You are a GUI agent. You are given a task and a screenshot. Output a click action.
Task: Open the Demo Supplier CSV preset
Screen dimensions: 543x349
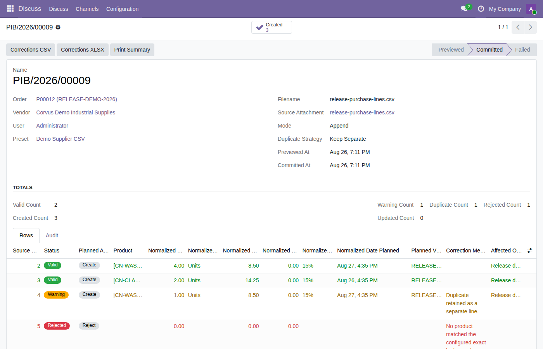[61, 139]
